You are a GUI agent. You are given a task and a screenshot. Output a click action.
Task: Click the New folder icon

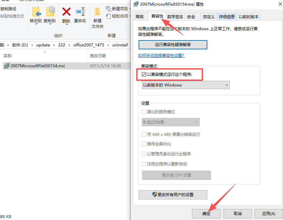click(97, 12)
